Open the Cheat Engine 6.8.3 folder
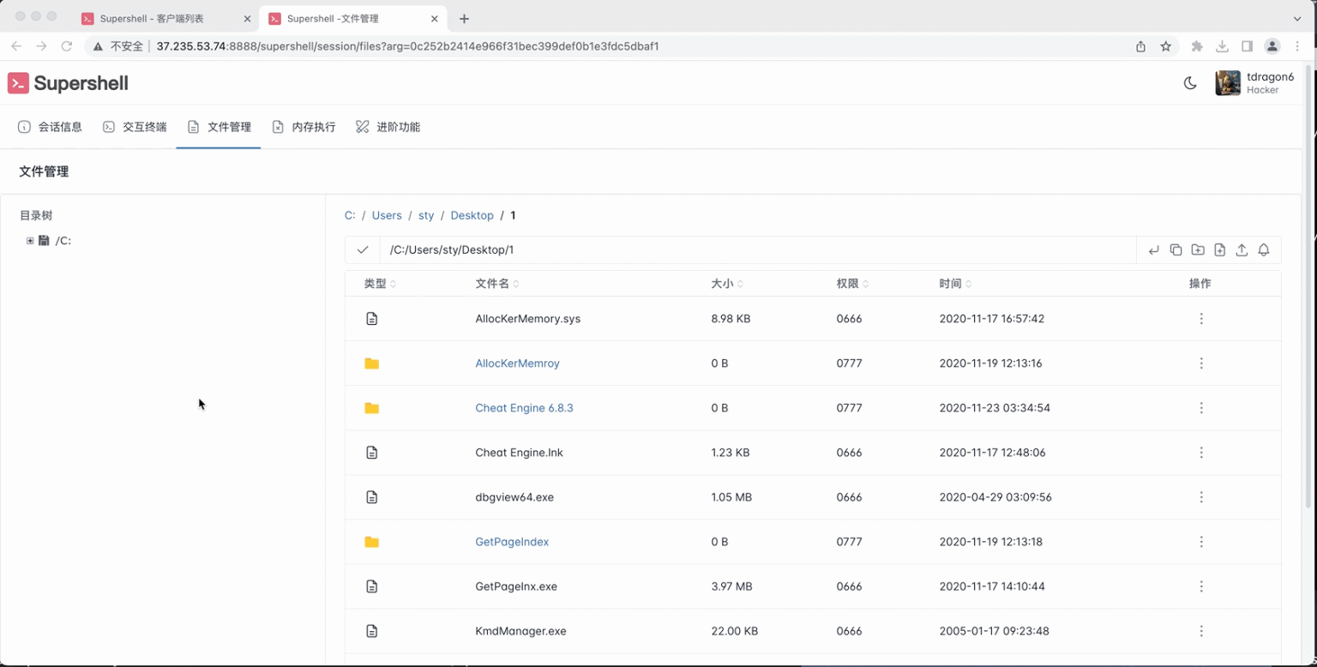 (x=524, y=408)
